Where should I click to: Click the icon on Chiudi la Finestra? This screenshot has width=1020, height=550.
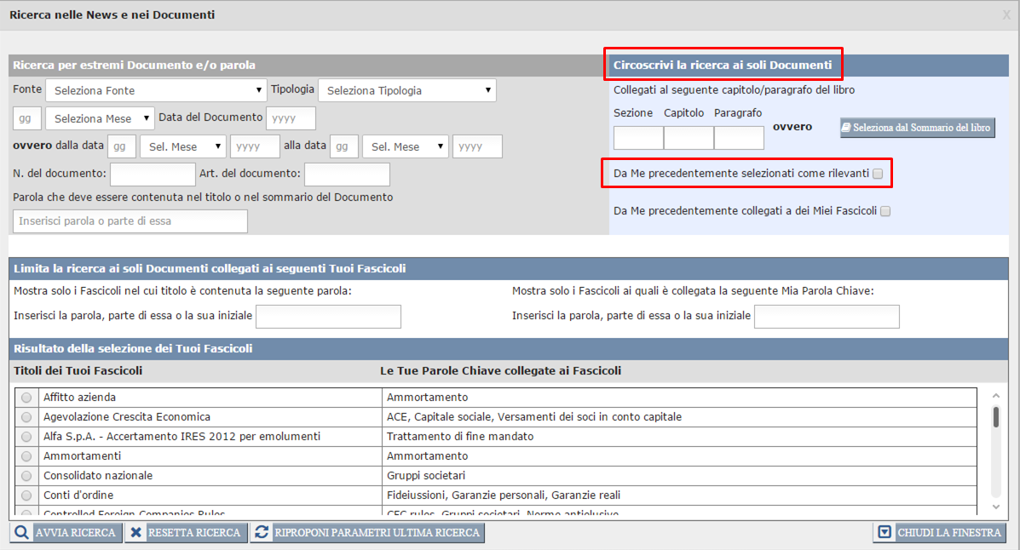[885, 533]
